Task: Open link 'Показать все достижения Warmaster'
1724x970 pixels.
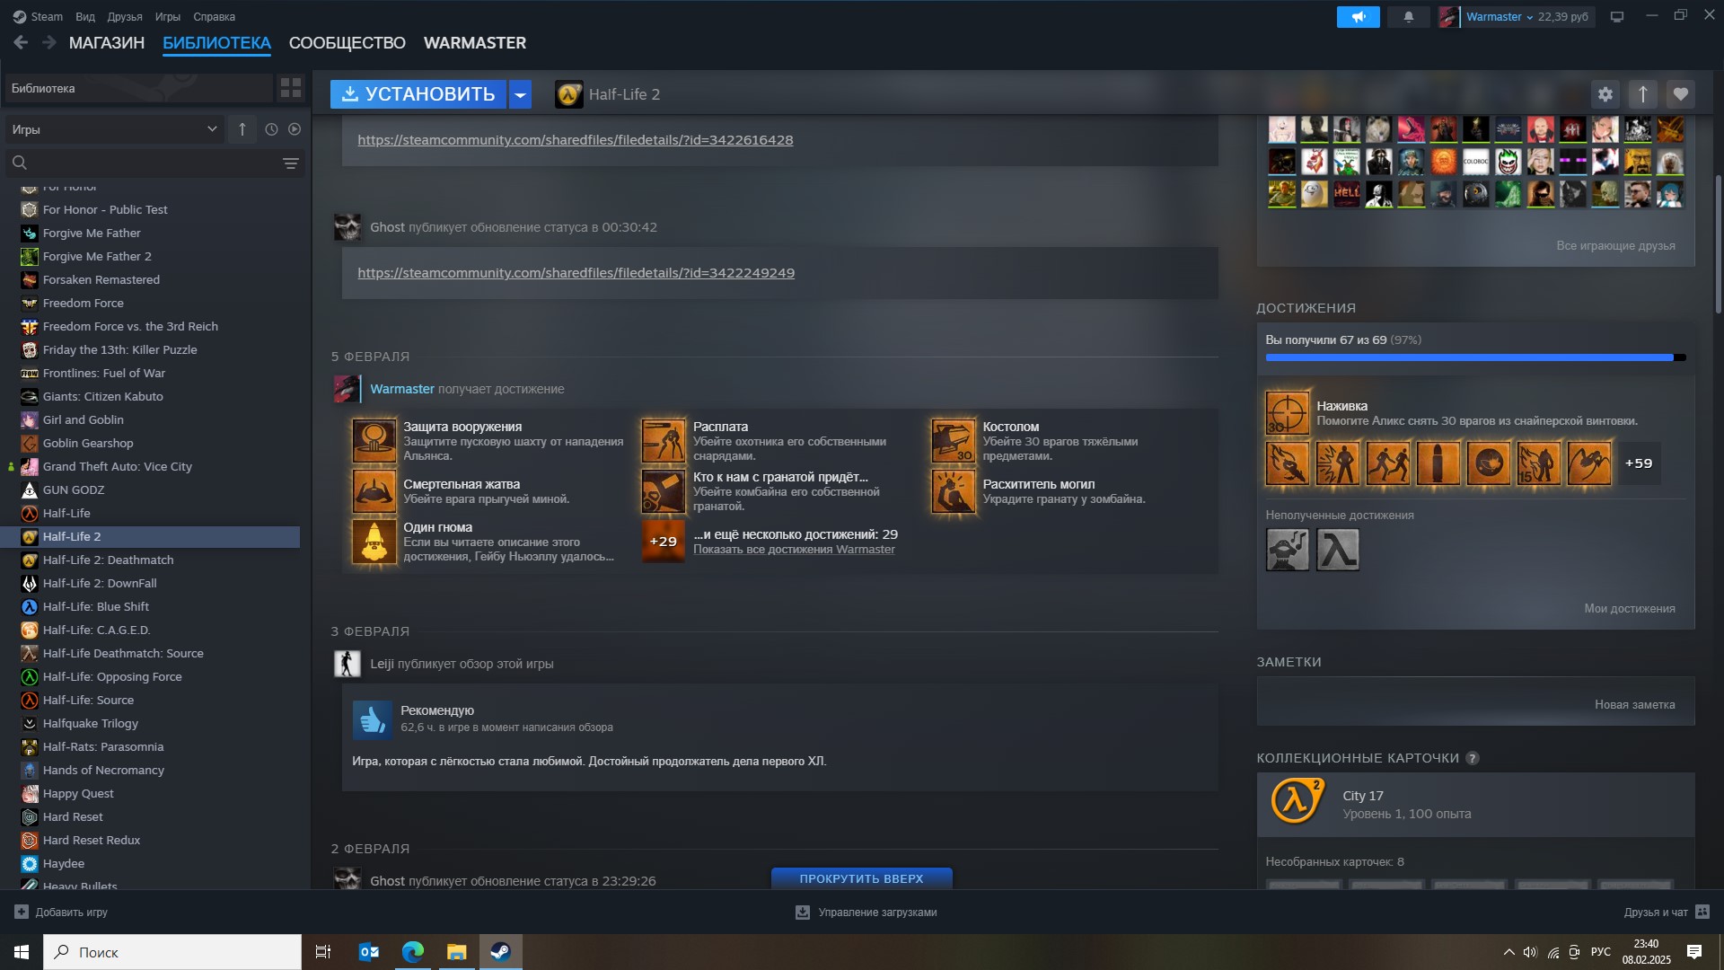Action: (793, 550)
